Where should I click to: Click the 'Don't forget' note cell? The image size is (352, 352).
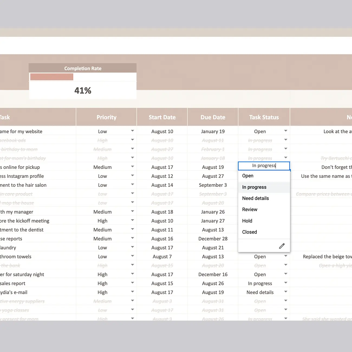click(321, 167)
